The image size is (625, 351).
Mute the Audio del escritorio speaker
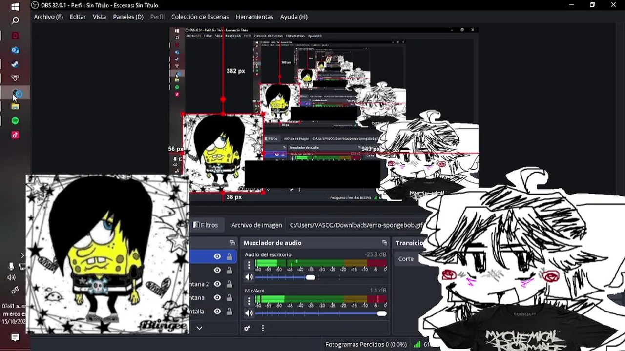tap(249, 277)
